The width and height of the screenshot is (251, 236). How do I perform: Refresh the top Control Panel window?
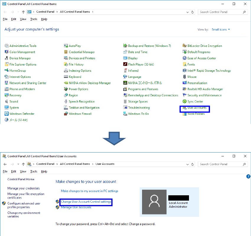tap(193, 12)
